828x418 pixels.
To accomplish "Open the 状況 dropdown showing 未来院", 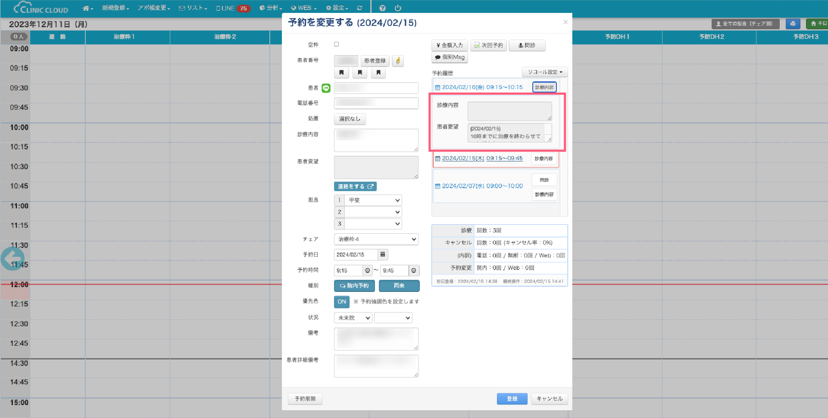I will point(353,318).
